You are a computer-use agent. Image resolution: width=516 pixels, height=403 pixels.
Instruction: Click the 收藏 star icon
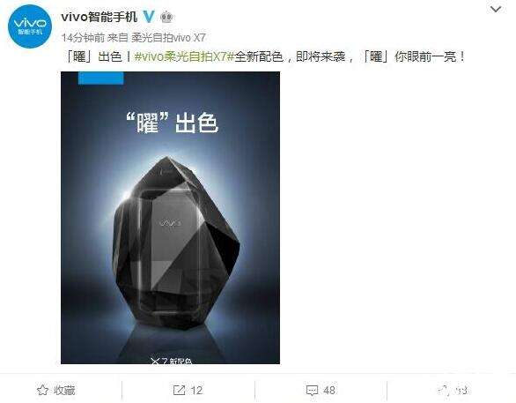click(x=42, y=390)
